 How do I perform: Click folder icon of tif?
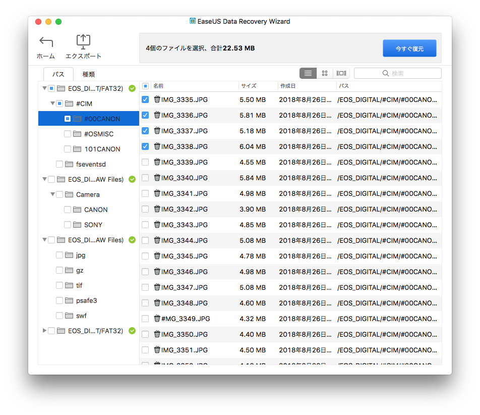[x=69, y=285]
